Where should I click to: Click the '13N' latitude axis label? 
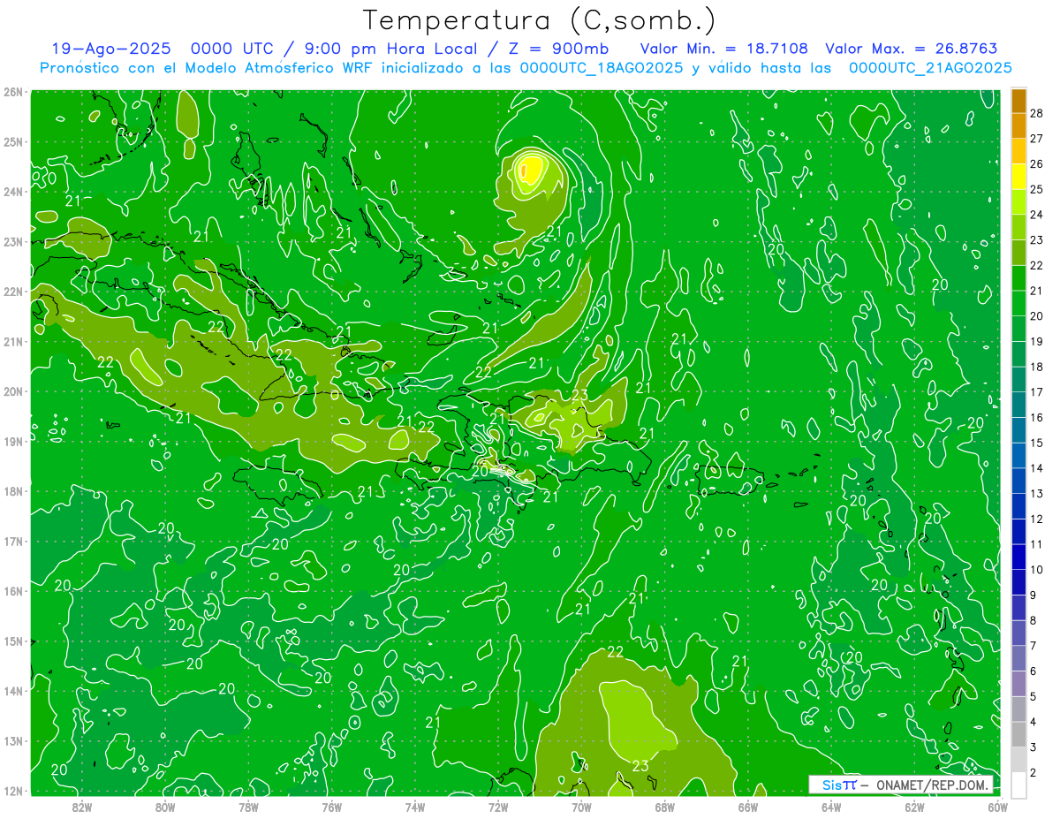[x=13, y=740]
